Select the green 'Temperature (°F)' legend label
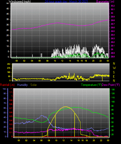 91,85
